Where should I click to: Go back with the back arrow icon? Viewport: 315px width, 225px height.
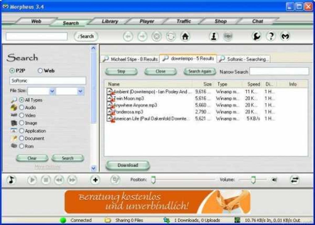[x=128, y=36]
